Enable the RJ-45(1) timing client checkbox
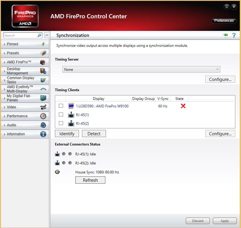This screenshot has height=228, width=241. [x=61, y=115]
